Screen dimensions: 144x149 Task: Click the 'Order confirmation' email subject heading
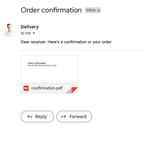pyautogui.click(x=51, y=10)
